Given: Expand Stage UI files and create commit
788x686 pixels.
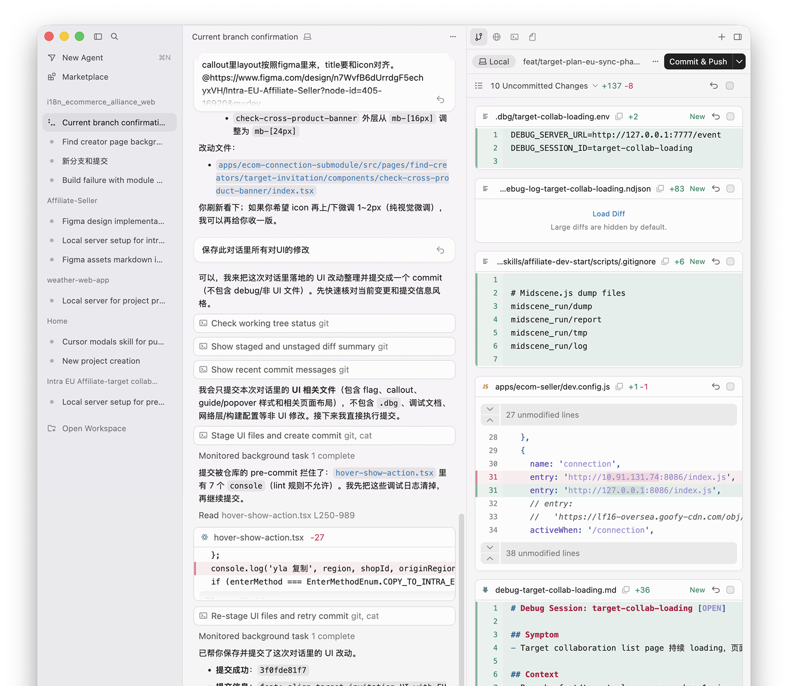Looking at the screenshot, I should pos(324,436).
